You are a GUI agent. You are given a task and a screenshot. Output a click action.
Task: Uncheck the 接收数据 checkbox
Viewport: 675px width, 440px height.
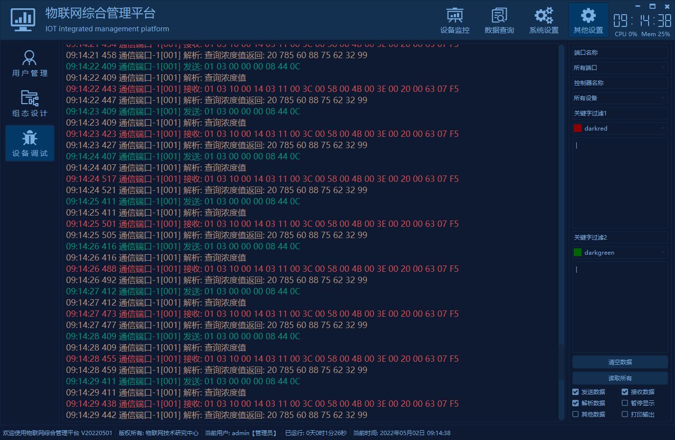pos(625,392)
